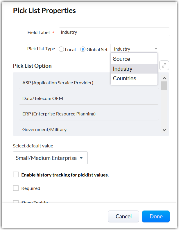Click the Field Label input field
This screenshot has width=179, height=230.
point(114,32)
